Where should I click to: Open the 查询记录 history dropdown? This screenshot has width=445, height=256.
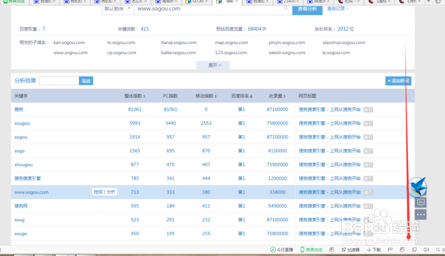[x=338, y=9]
